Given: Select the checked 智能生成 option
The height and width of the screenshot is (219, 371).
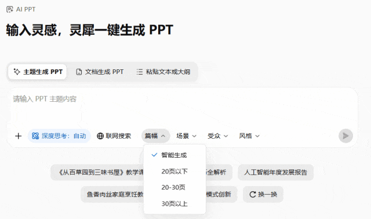Looking at the screenshot, I should coord(174,155).
